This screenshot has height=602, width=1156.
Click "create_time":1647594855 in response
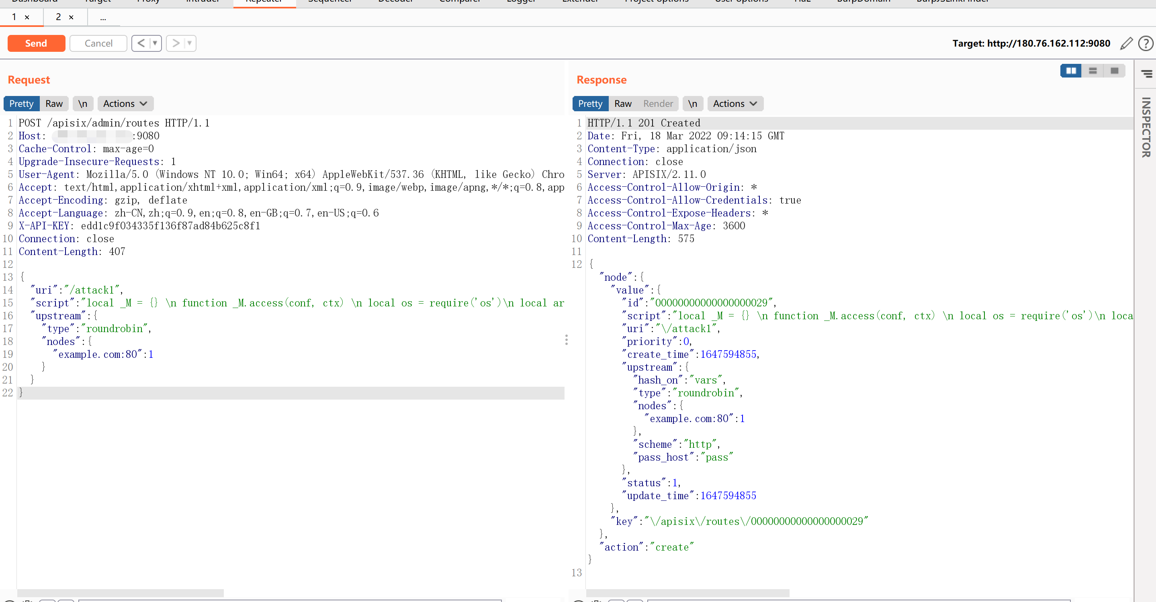(x=691, y=354)
